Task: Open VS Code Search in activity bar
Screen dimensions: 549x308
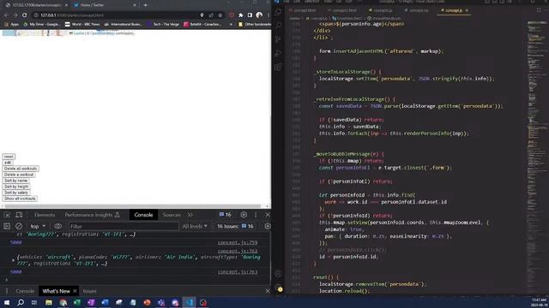Action: (x=278, y=25)
